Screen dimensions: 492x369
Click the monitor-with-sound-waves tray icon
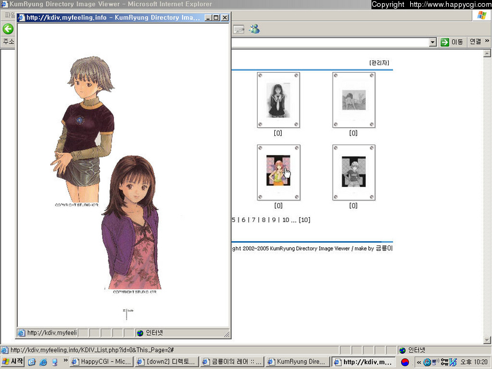(435, 362)
